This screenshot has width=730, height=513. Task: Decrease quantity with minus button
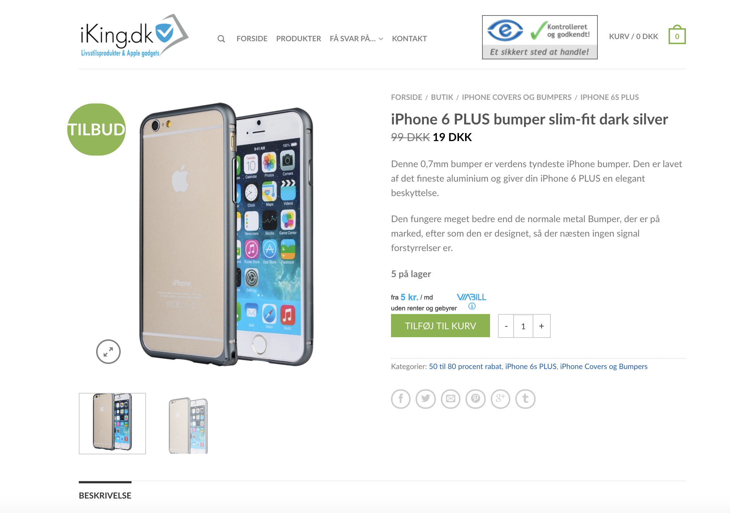[x=506, y=326]
